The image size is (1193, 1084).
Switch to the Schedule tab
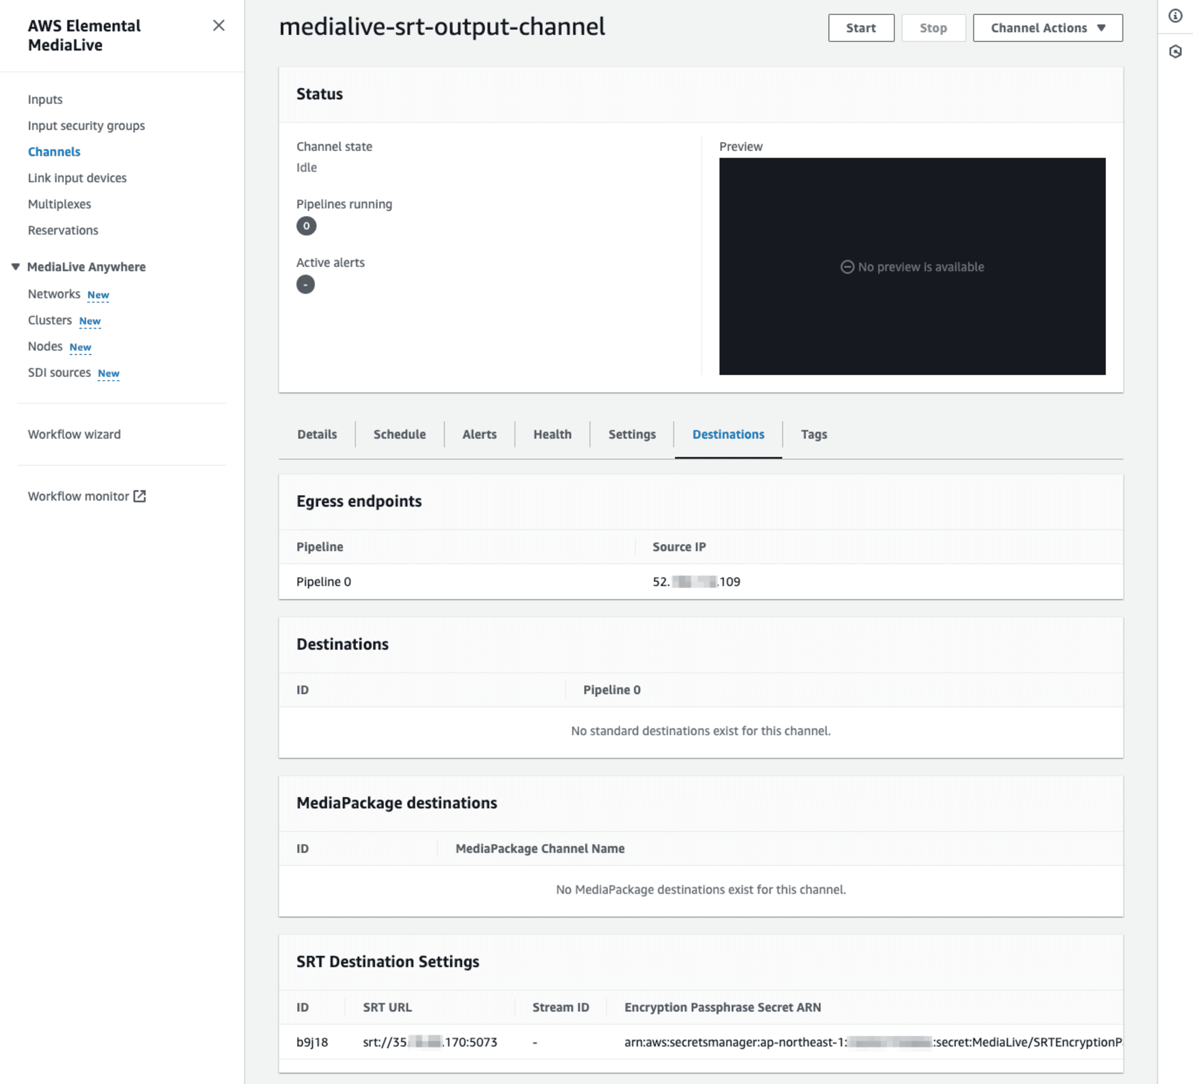[399, 434]
